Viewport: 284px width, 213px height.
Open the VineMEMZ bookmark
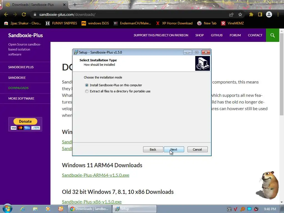coord(233,23)
